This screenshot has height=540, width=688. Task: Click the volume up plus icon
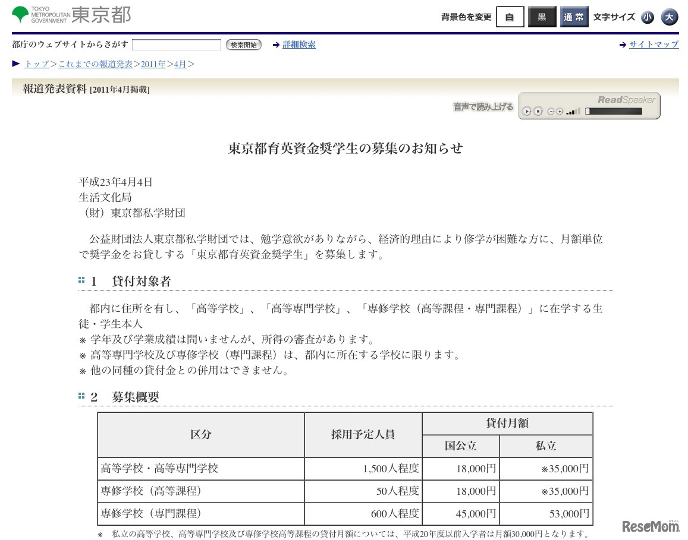pos(559,111)
